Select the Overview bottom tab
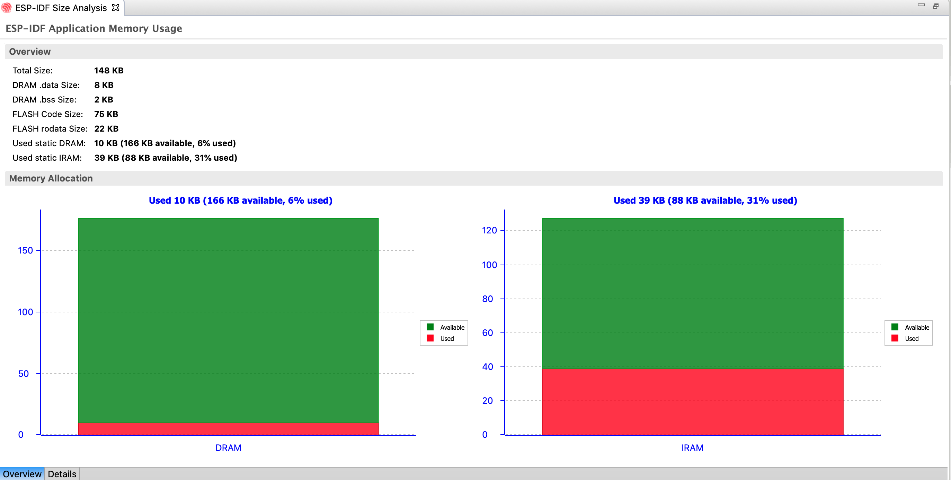The width and height of the screenshot is (951, 480). [22, 474]
